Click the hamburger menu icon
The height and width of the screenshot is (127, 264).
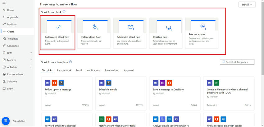4,3
